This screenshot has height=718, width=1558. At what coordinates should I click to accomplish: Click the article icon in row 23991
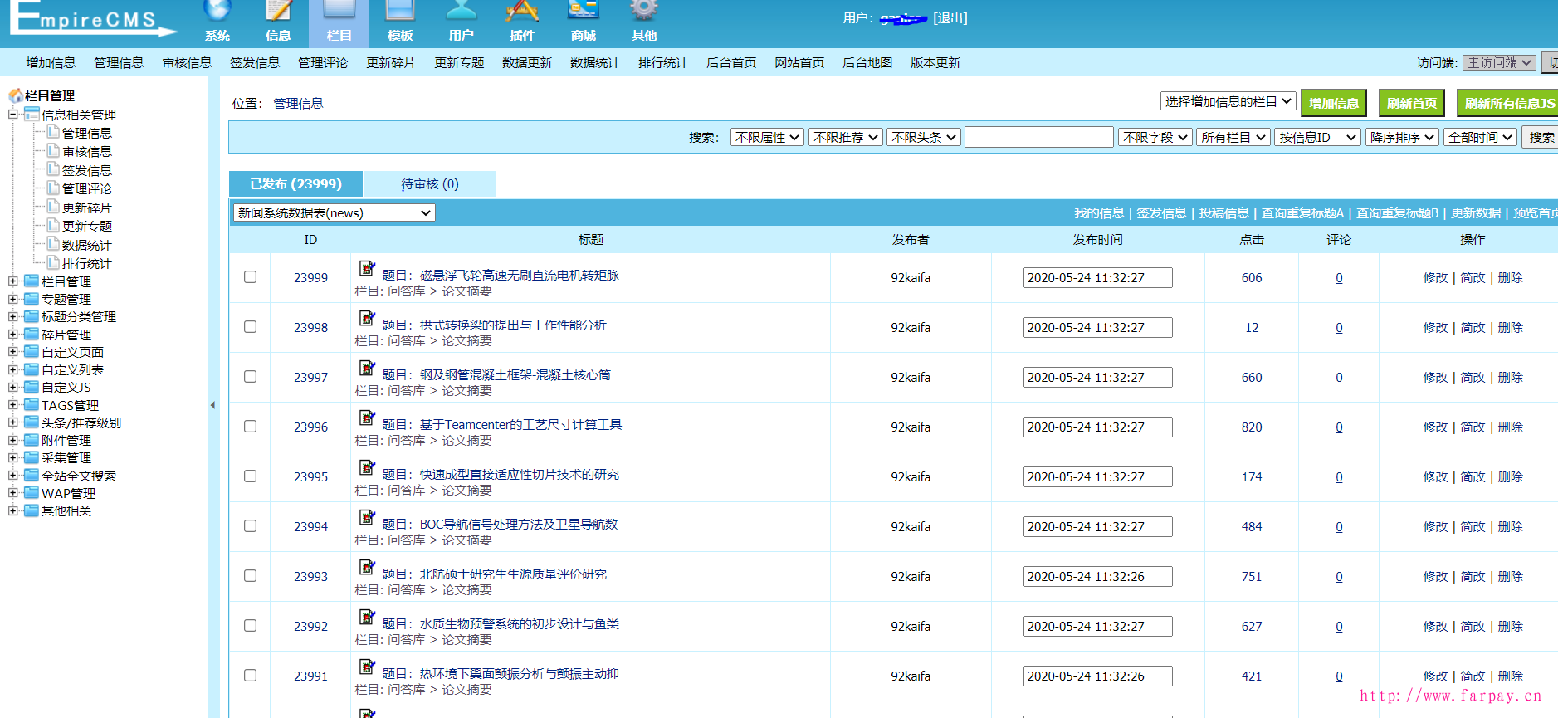pos(367,667)
